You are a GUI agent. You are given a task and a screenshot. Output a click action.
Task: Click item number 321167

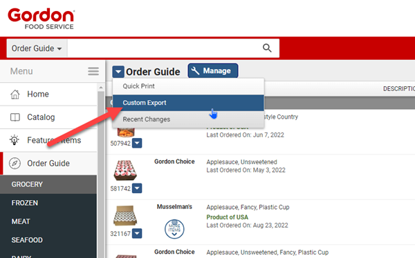(120, 234)
